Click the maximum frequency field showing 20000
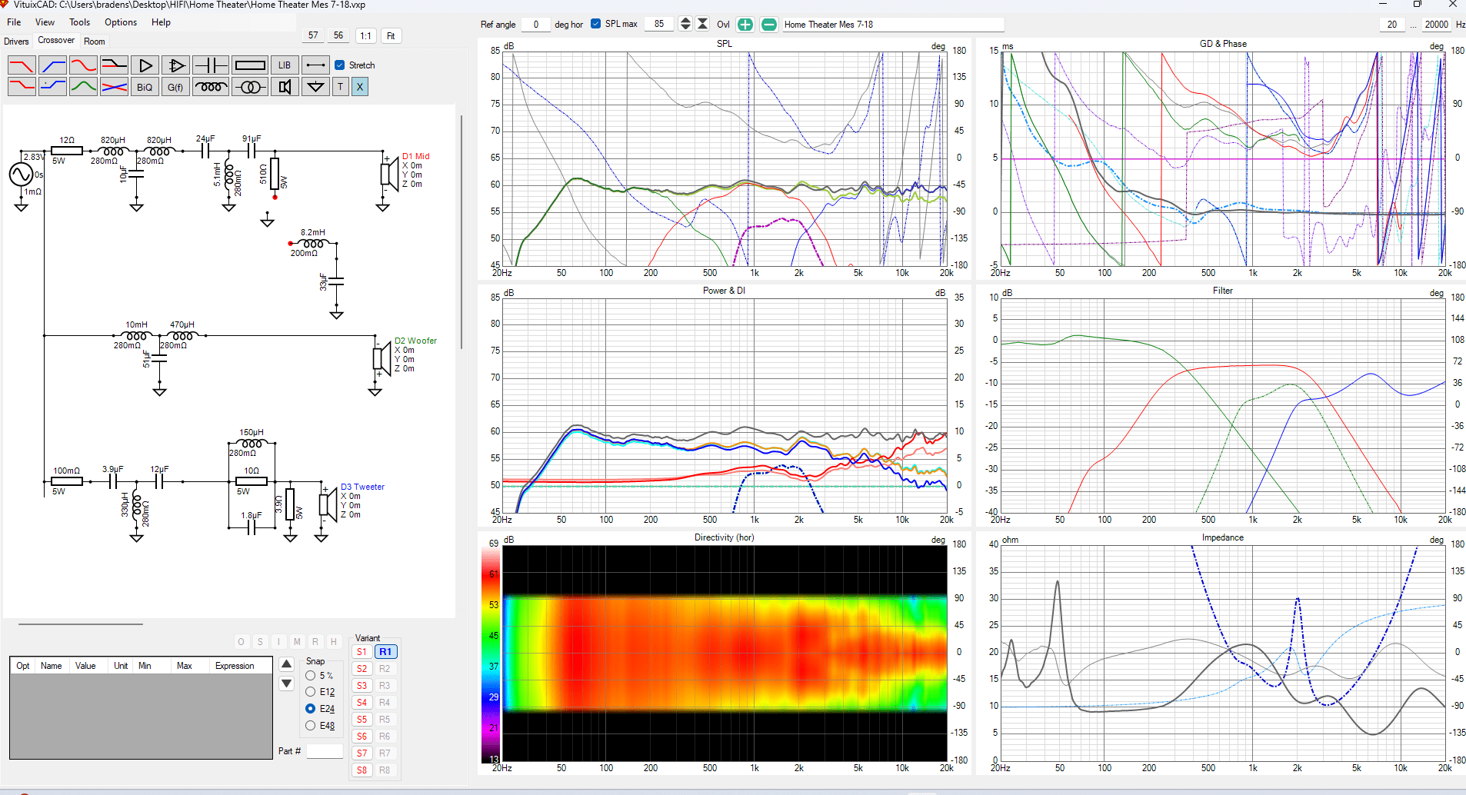The width and height of the screenshot is (1466, 795). (x=1436, y=25)
